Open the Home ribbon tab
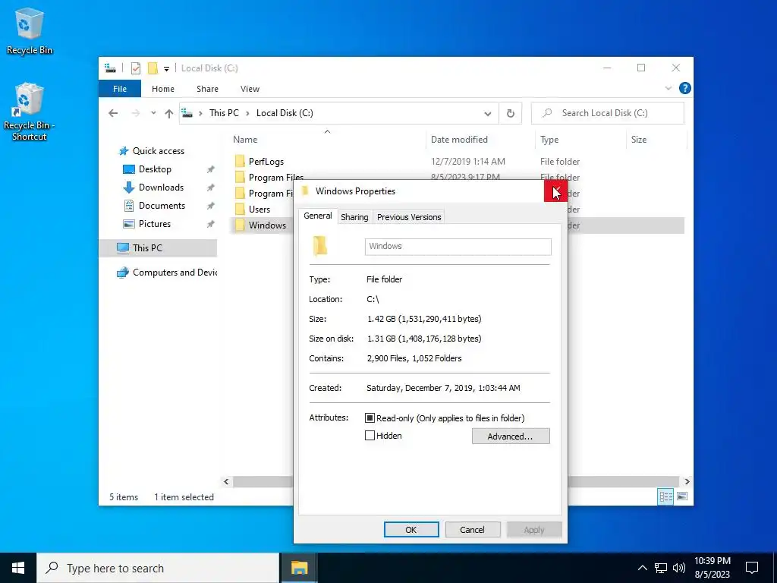Viewport: 777px width, 583px height. point(163,89)
